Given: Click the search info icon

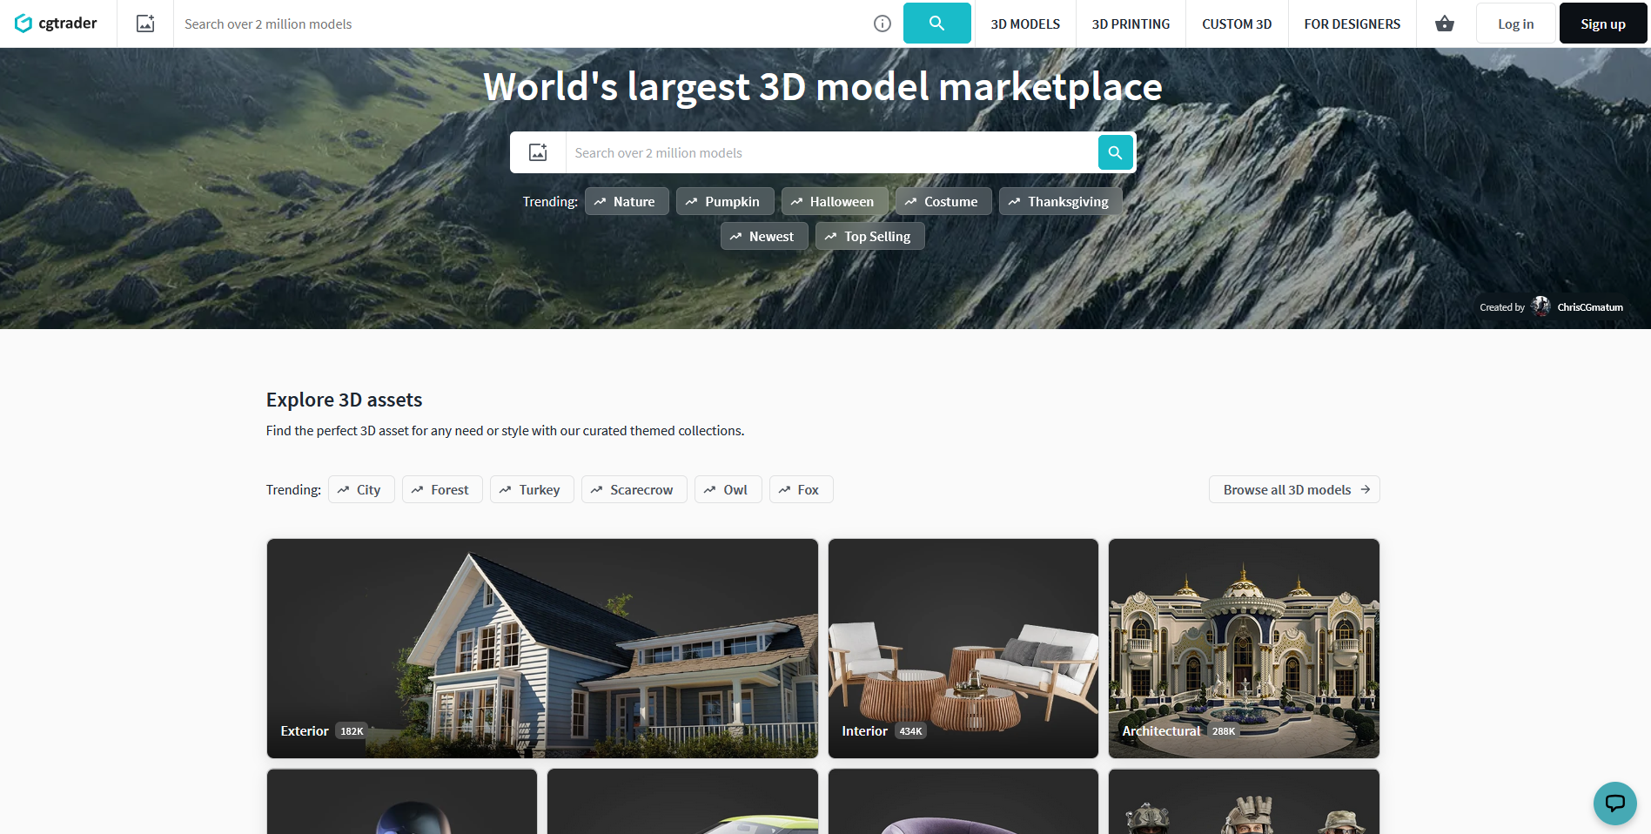Looking at the screenshot, I should pyautogui.click(x=882, y=24).
